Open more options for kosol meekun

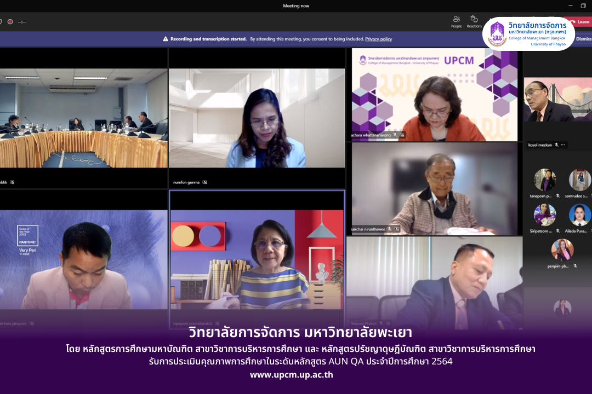coord(563,145)
